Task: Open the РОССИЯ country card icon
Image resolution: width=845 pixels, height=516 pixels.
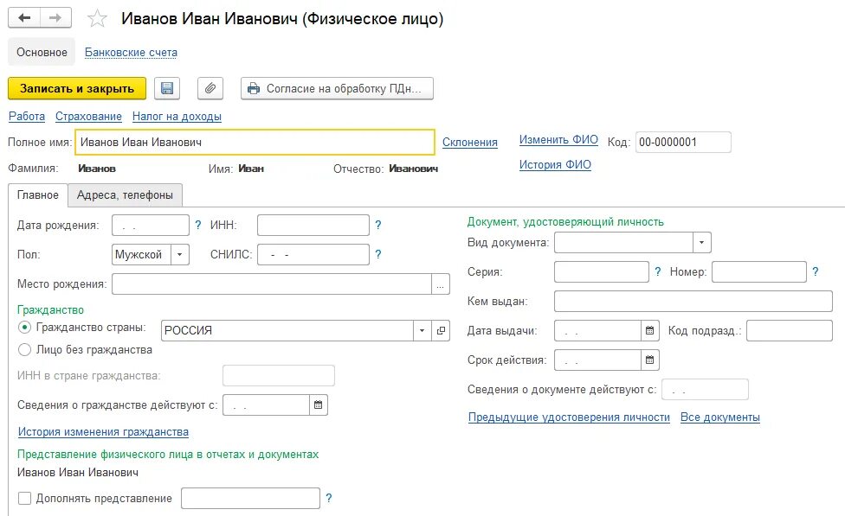Action: pos(441,330)
